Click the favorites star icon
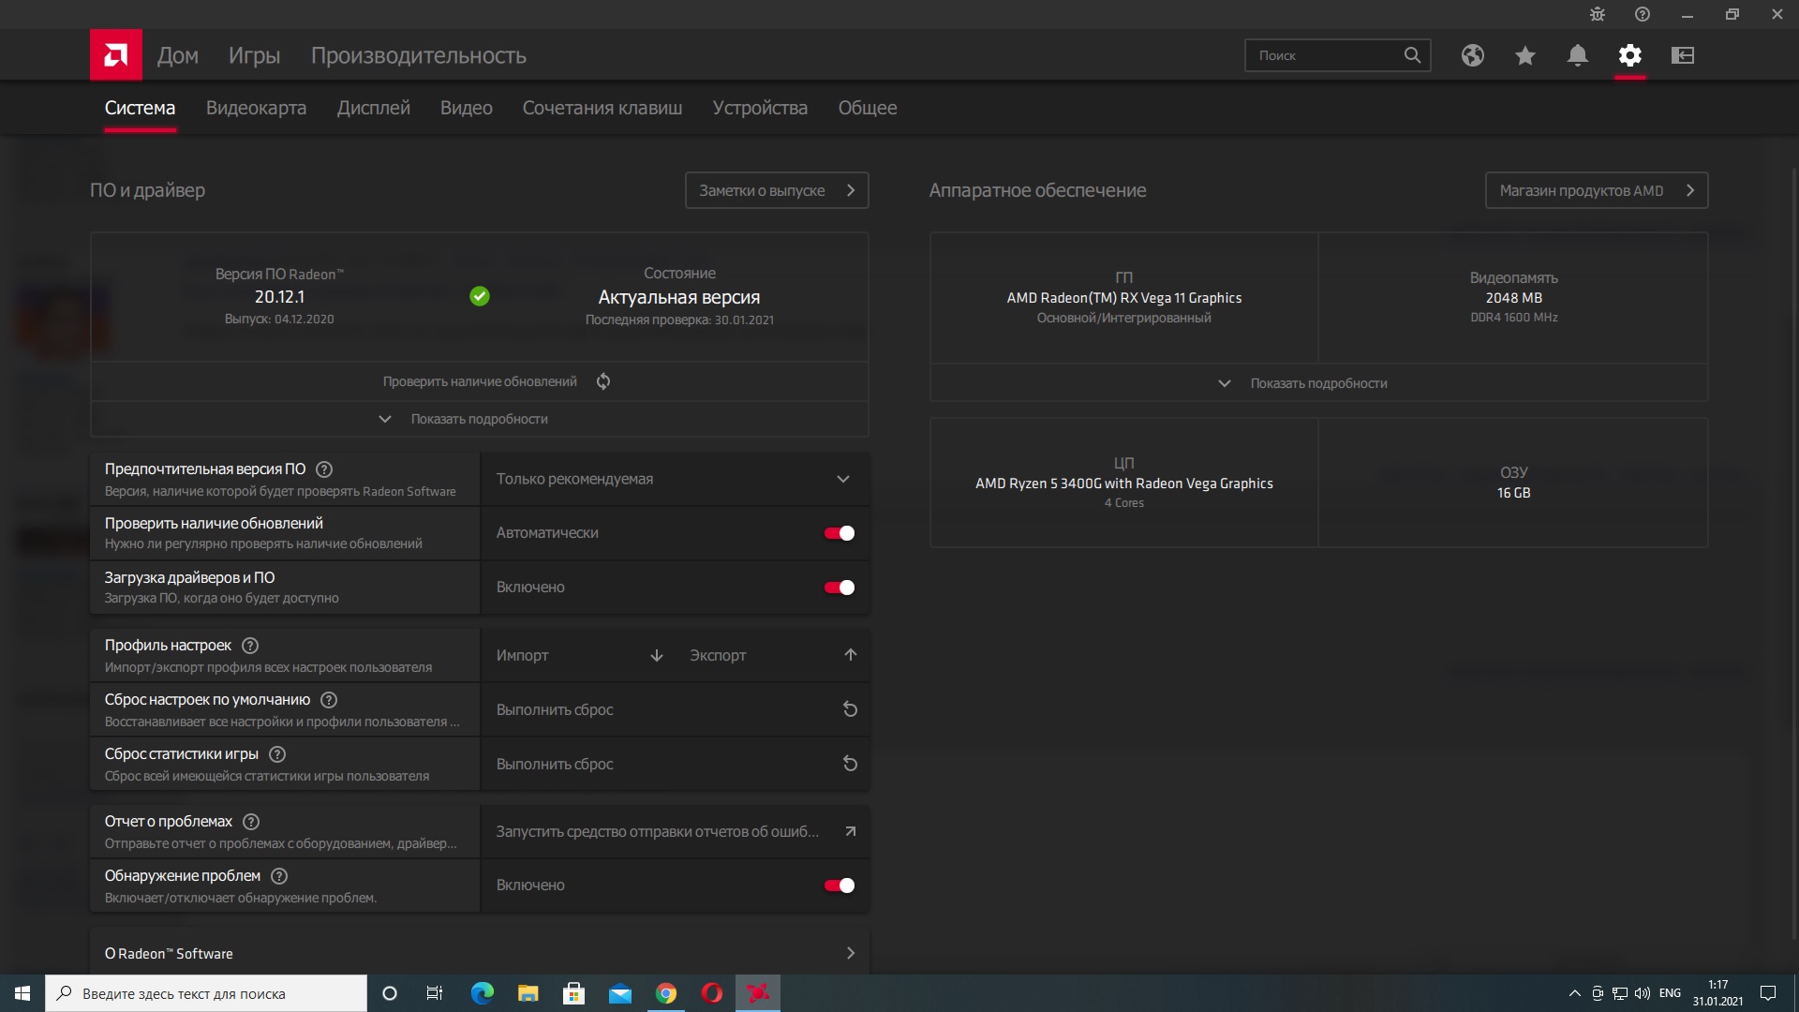The width and height of the screenshot is (1799, 1012). [1524, 55]
